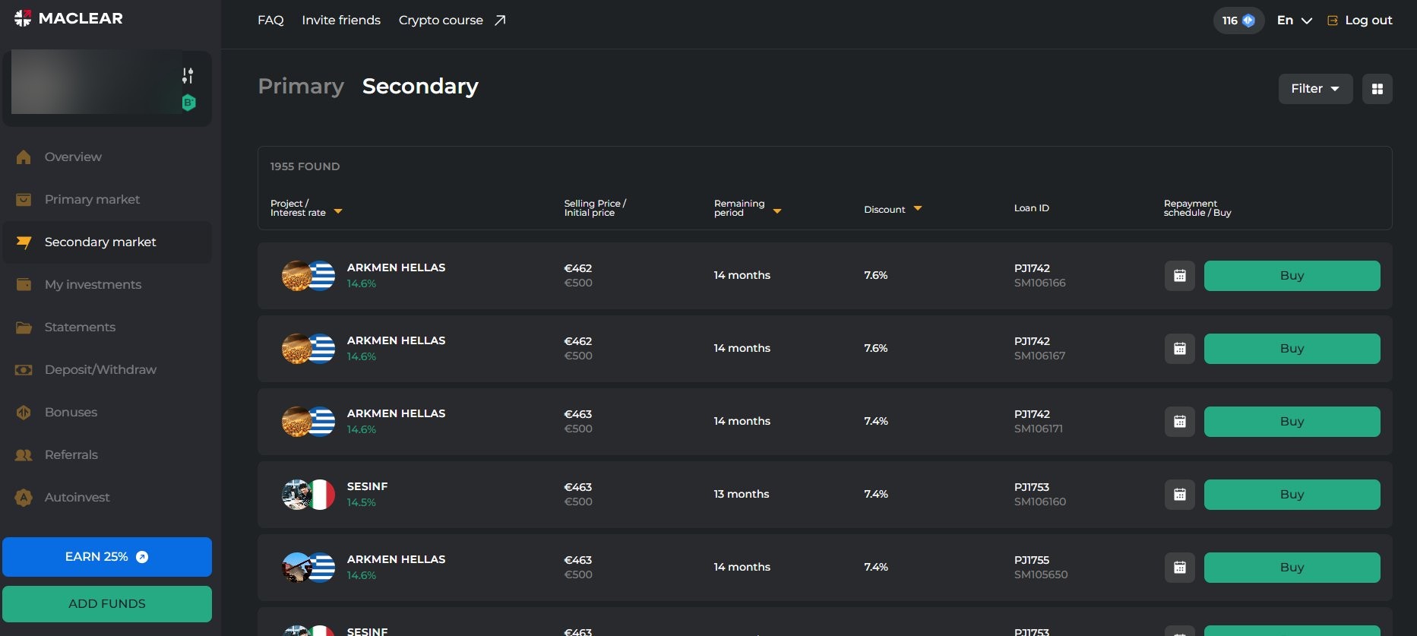Screen dimensions: 1417x636
Task: Click the 1955 FOUND results count
Action: [x=305, y=166]
